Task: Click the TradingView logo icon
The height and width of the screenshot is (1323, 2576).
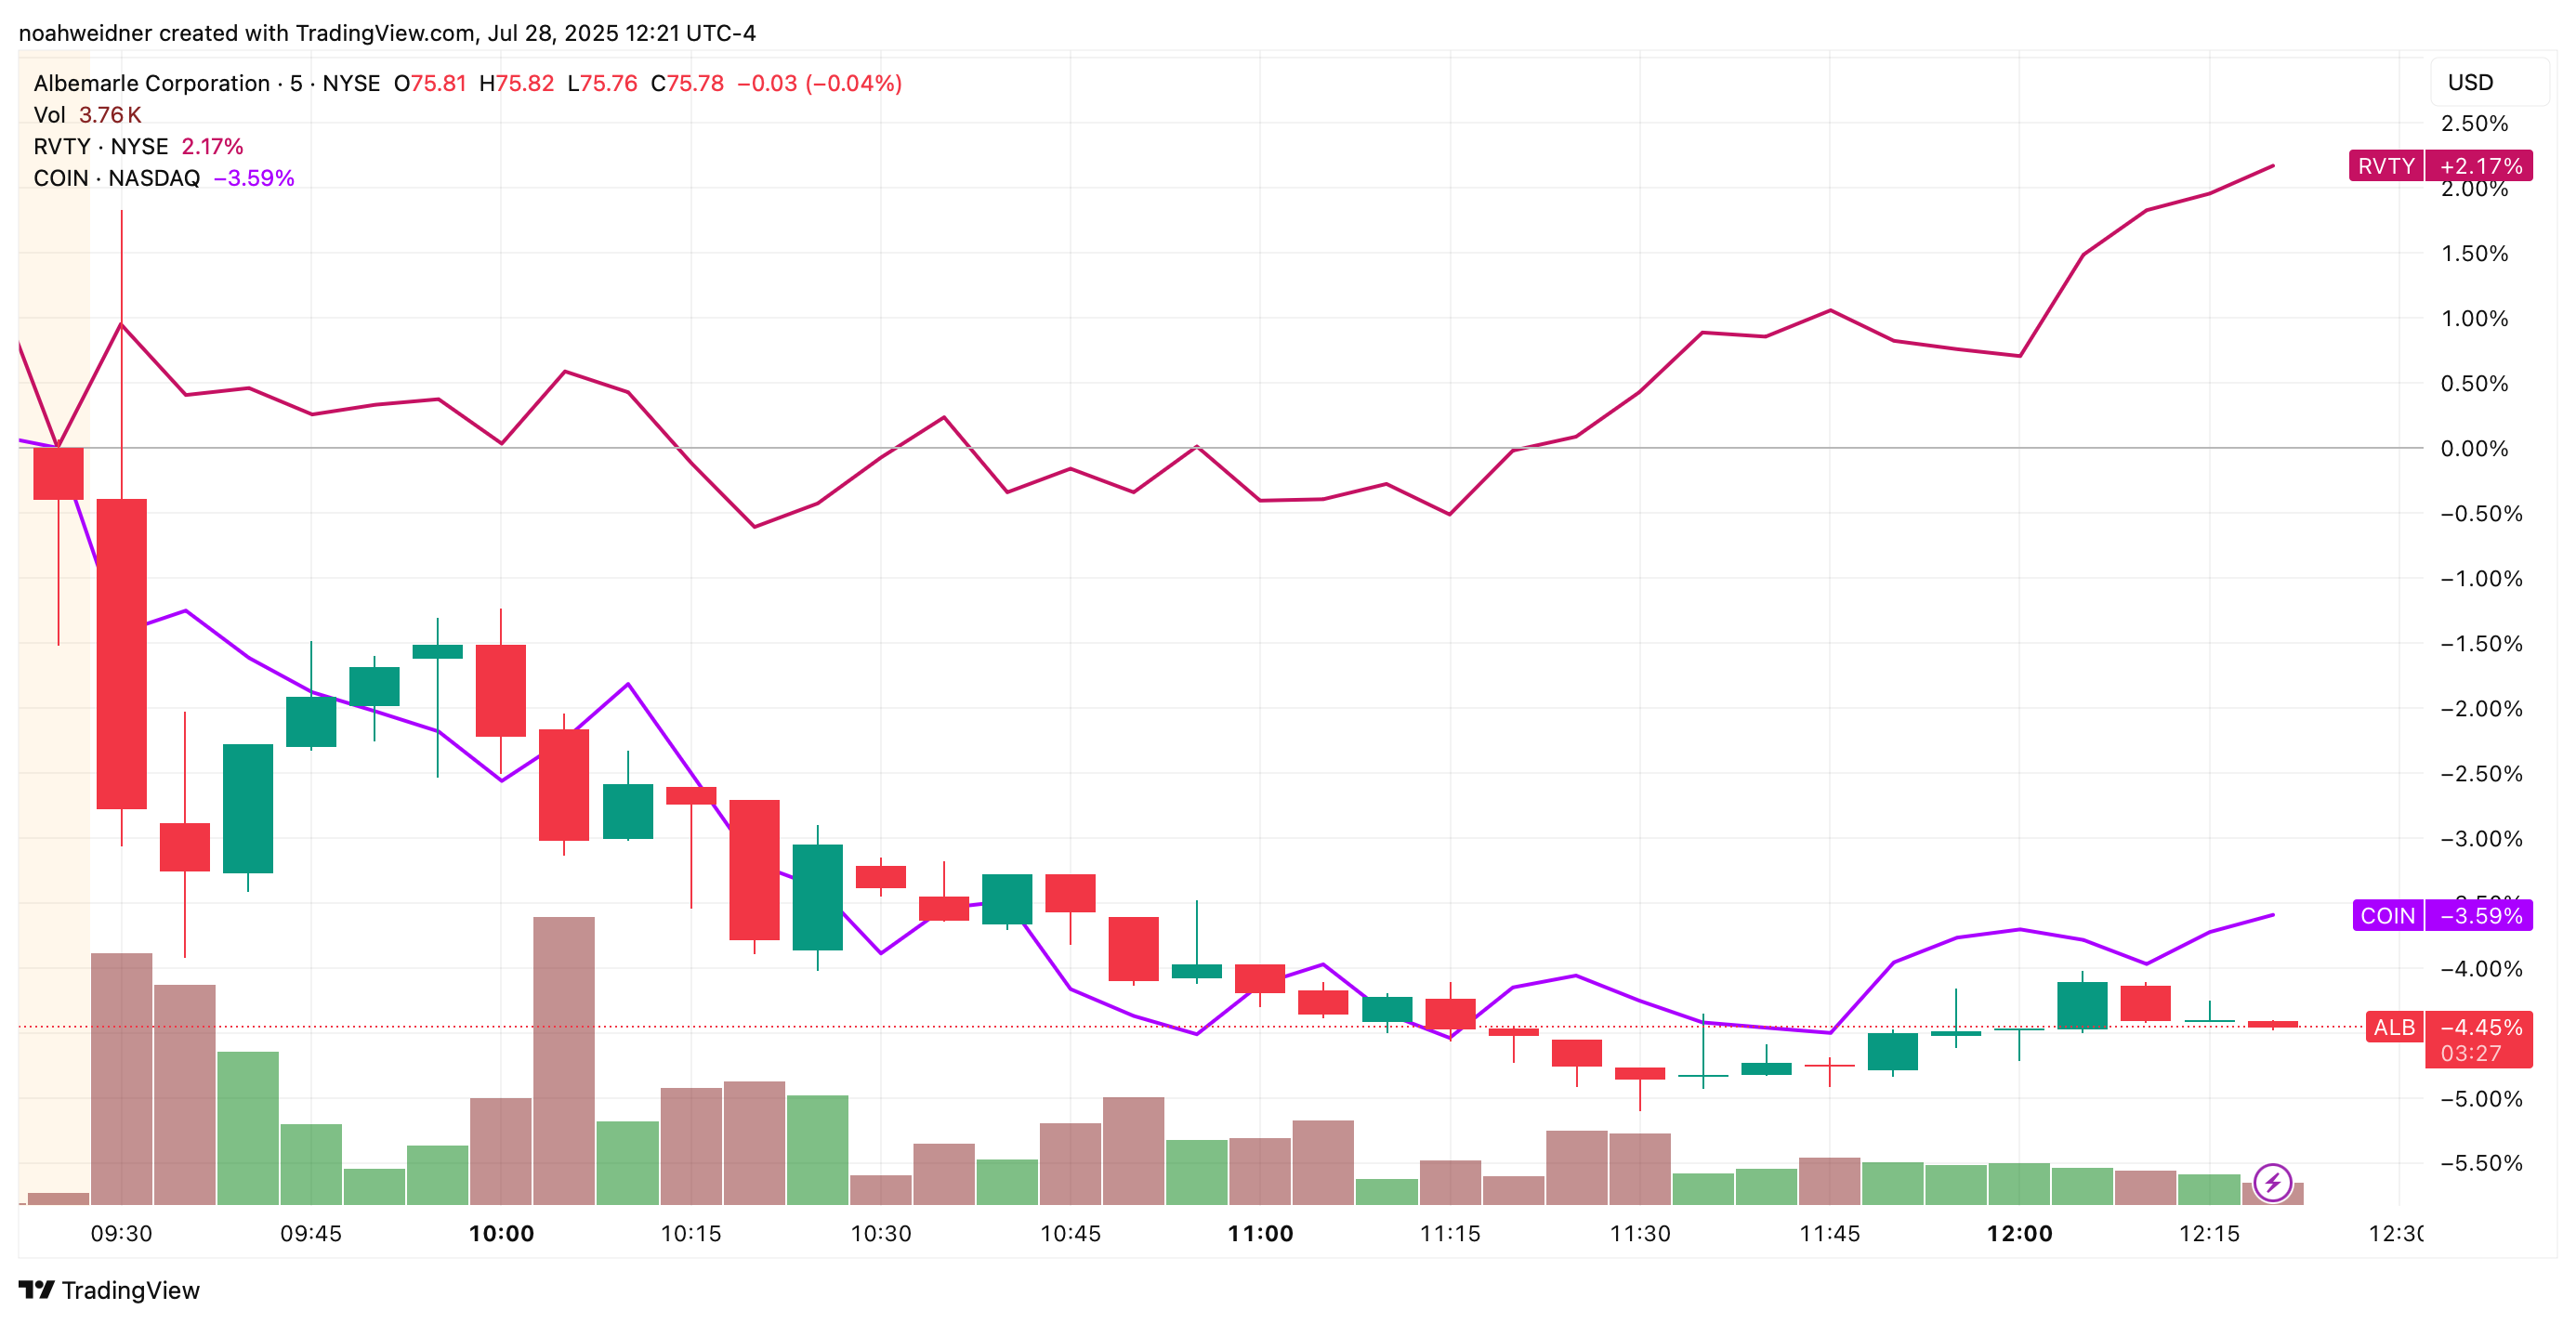Action: (36, 1290)
